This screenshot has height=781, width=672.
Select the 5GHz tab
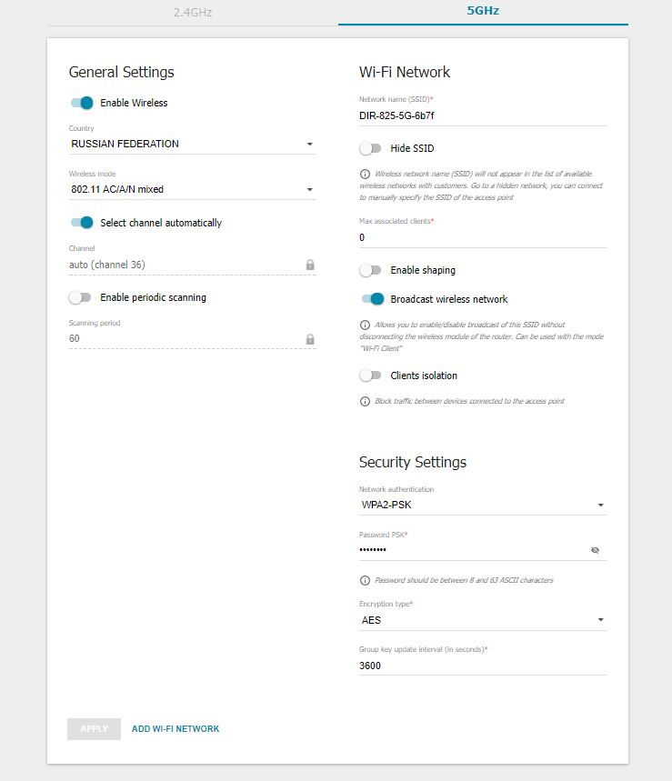tap(483, 12)
